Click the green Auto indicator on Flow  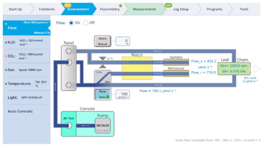108,97
